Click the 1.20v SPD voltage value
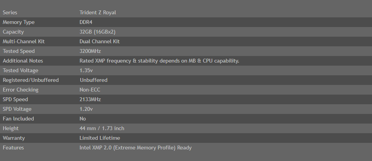This screenshot has width=372, height=161. tap(86, 109)
